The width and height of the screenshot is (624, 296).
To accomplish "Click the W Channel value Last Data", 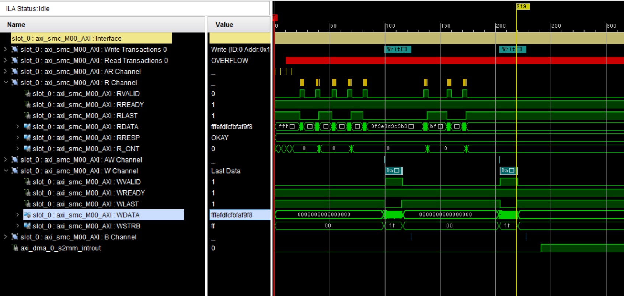I will click(226, 171).
